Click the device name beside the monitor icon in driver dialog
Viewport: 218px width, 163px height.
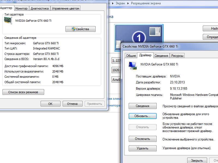tap(159, 64)
